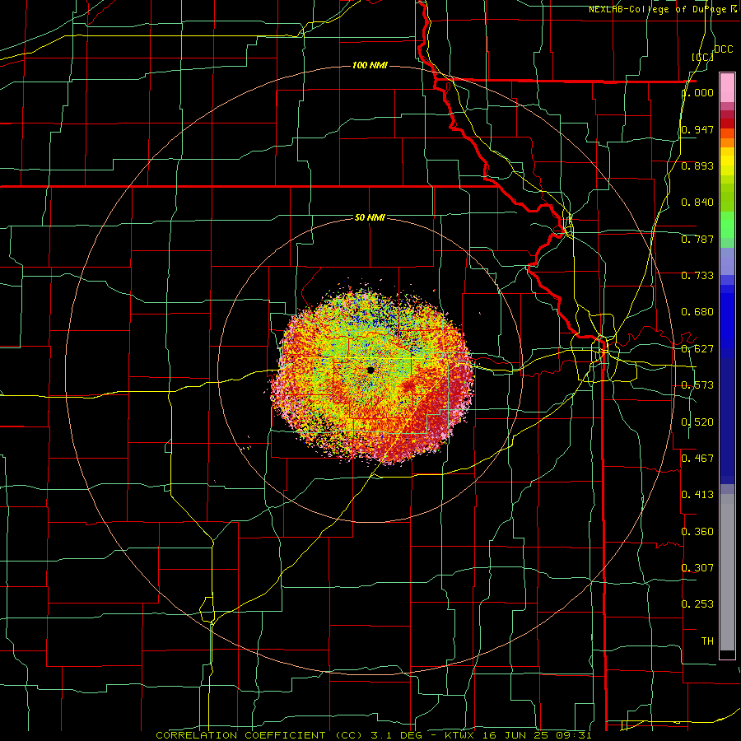Viewport: 741px width, 741px height.
Task: Click the DCC product label above legend
Action: 724,49
